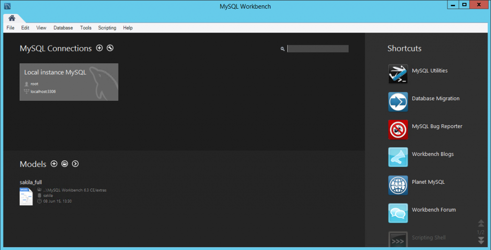Open an existing model file icon
This screenshot has height=250, width=491.
[x=65, y=164]
